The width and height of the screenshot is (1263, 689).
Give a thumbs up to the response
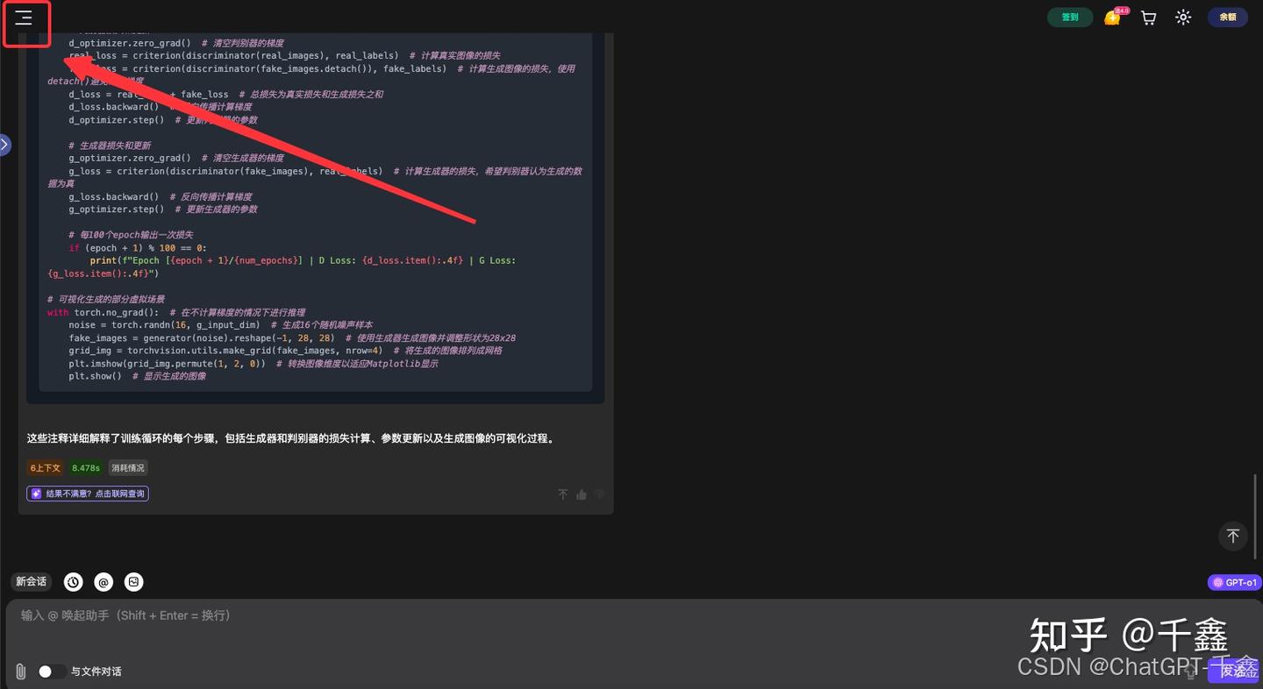point(582,494)
